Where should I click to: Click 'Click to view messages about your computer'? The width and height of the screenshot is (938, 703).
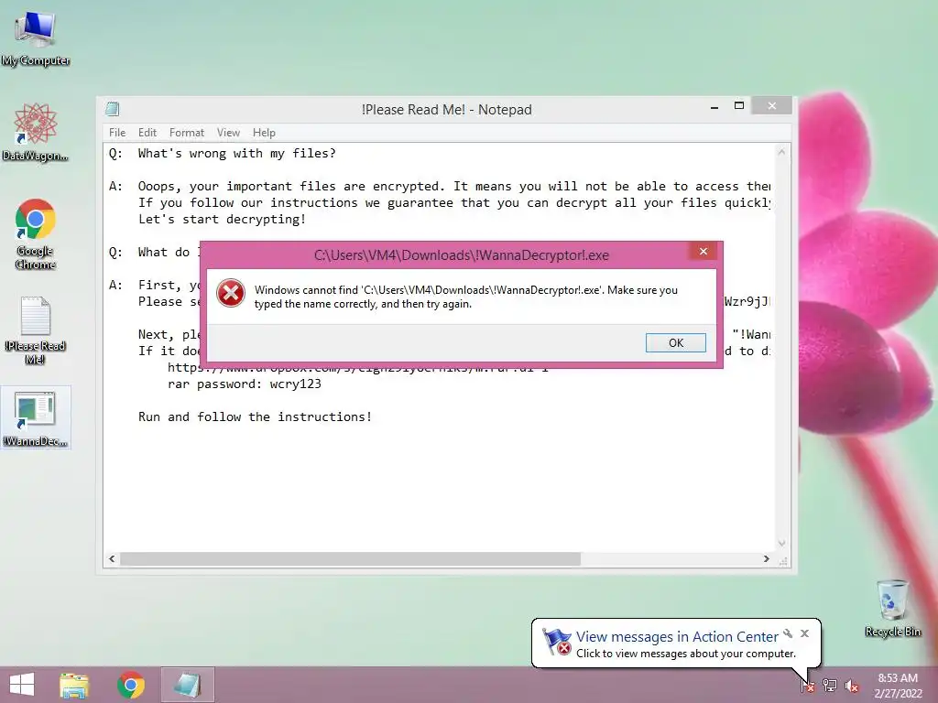(x=686, y=654)
